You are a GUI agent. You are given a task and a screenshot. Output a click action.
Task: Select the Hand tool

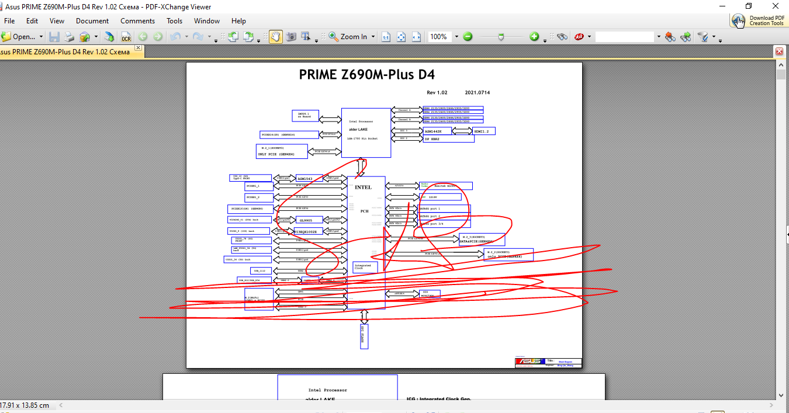[x=275, y=37]
